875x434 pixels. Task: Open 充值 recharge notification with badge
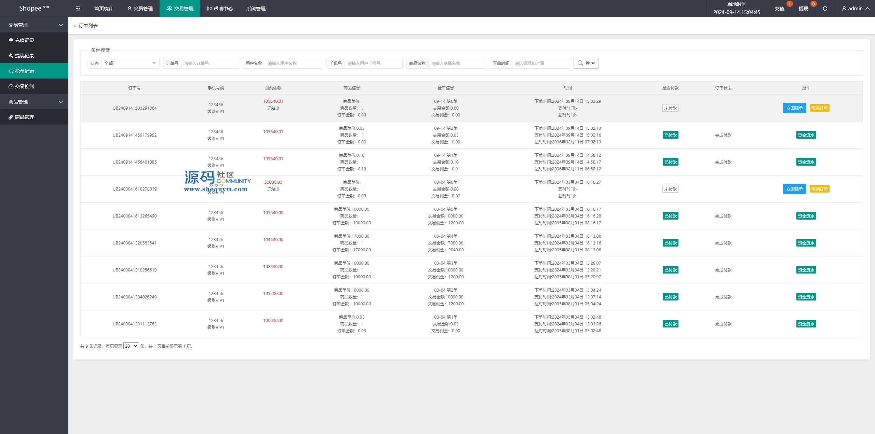click(x=780, y=9)
